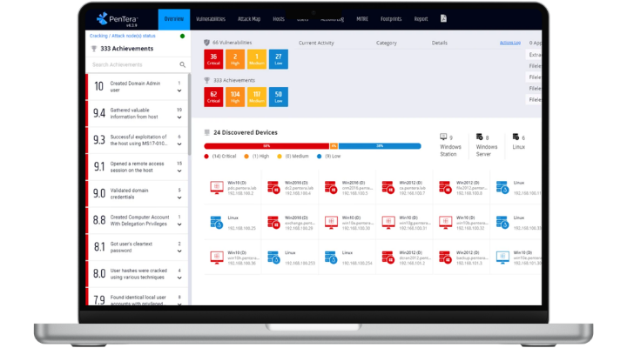Open exchange server icon at 192.168.100.29

click(273, 223)
